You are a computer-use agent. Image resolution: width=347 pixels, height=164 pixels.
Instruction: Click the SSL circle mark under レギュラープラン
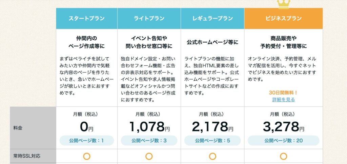212,156
